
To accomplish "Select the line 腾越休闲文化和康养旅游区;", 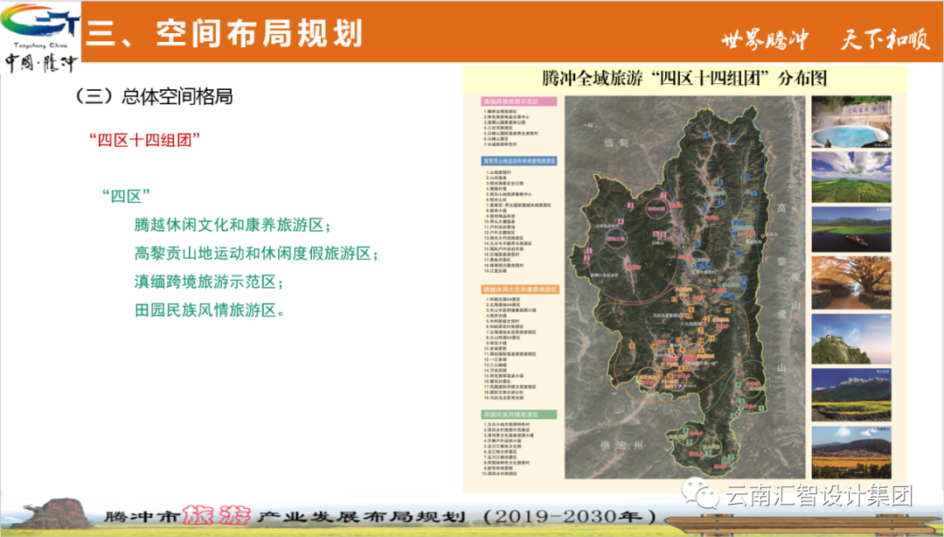I will pos(233,225).
